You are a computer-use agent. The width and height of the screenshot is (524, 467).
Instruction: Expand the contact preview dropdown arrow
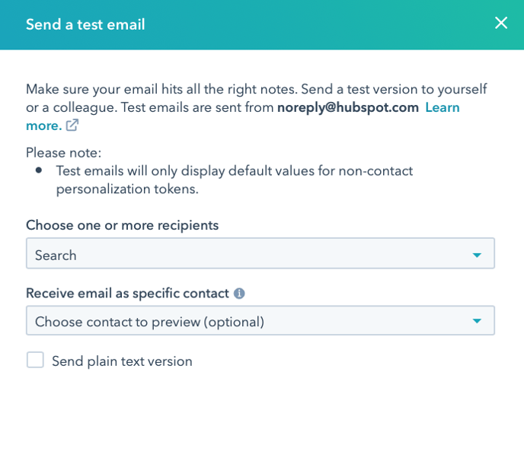tap(477, 321)
